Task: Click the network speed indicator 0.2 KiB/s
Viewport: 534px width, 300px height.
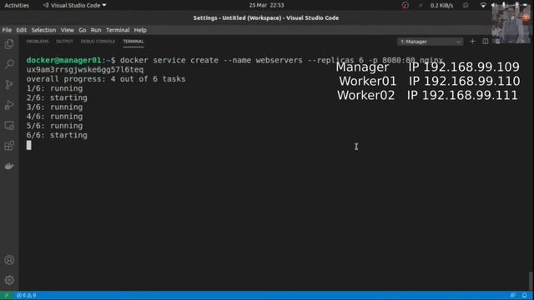Action: tap(441, 6)
